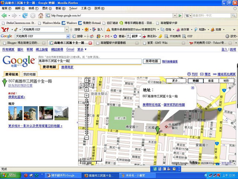Zoom out with the map minus button
The image size is (238, 179).
point(87,138)
